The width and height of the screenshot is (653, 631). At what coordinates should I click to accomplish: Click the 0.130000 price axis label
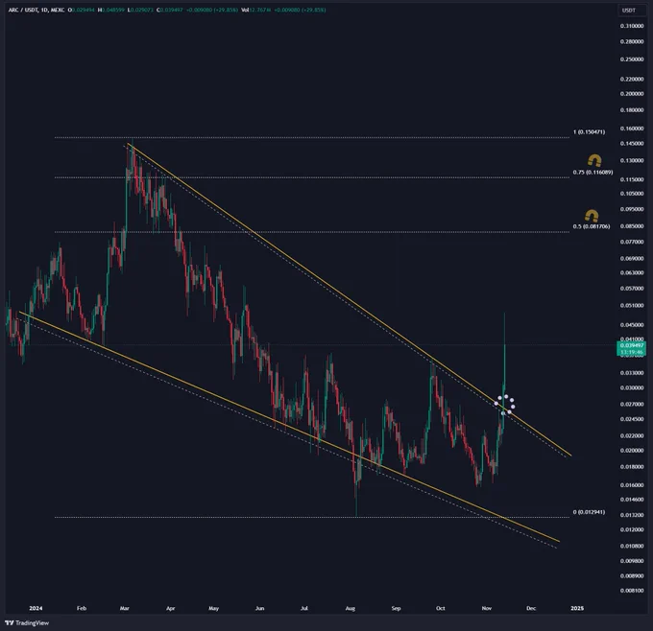632,160
